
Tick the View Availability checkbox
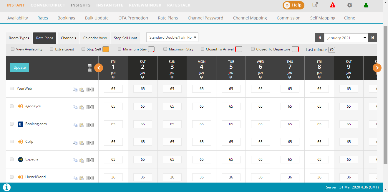coord(13,49)
